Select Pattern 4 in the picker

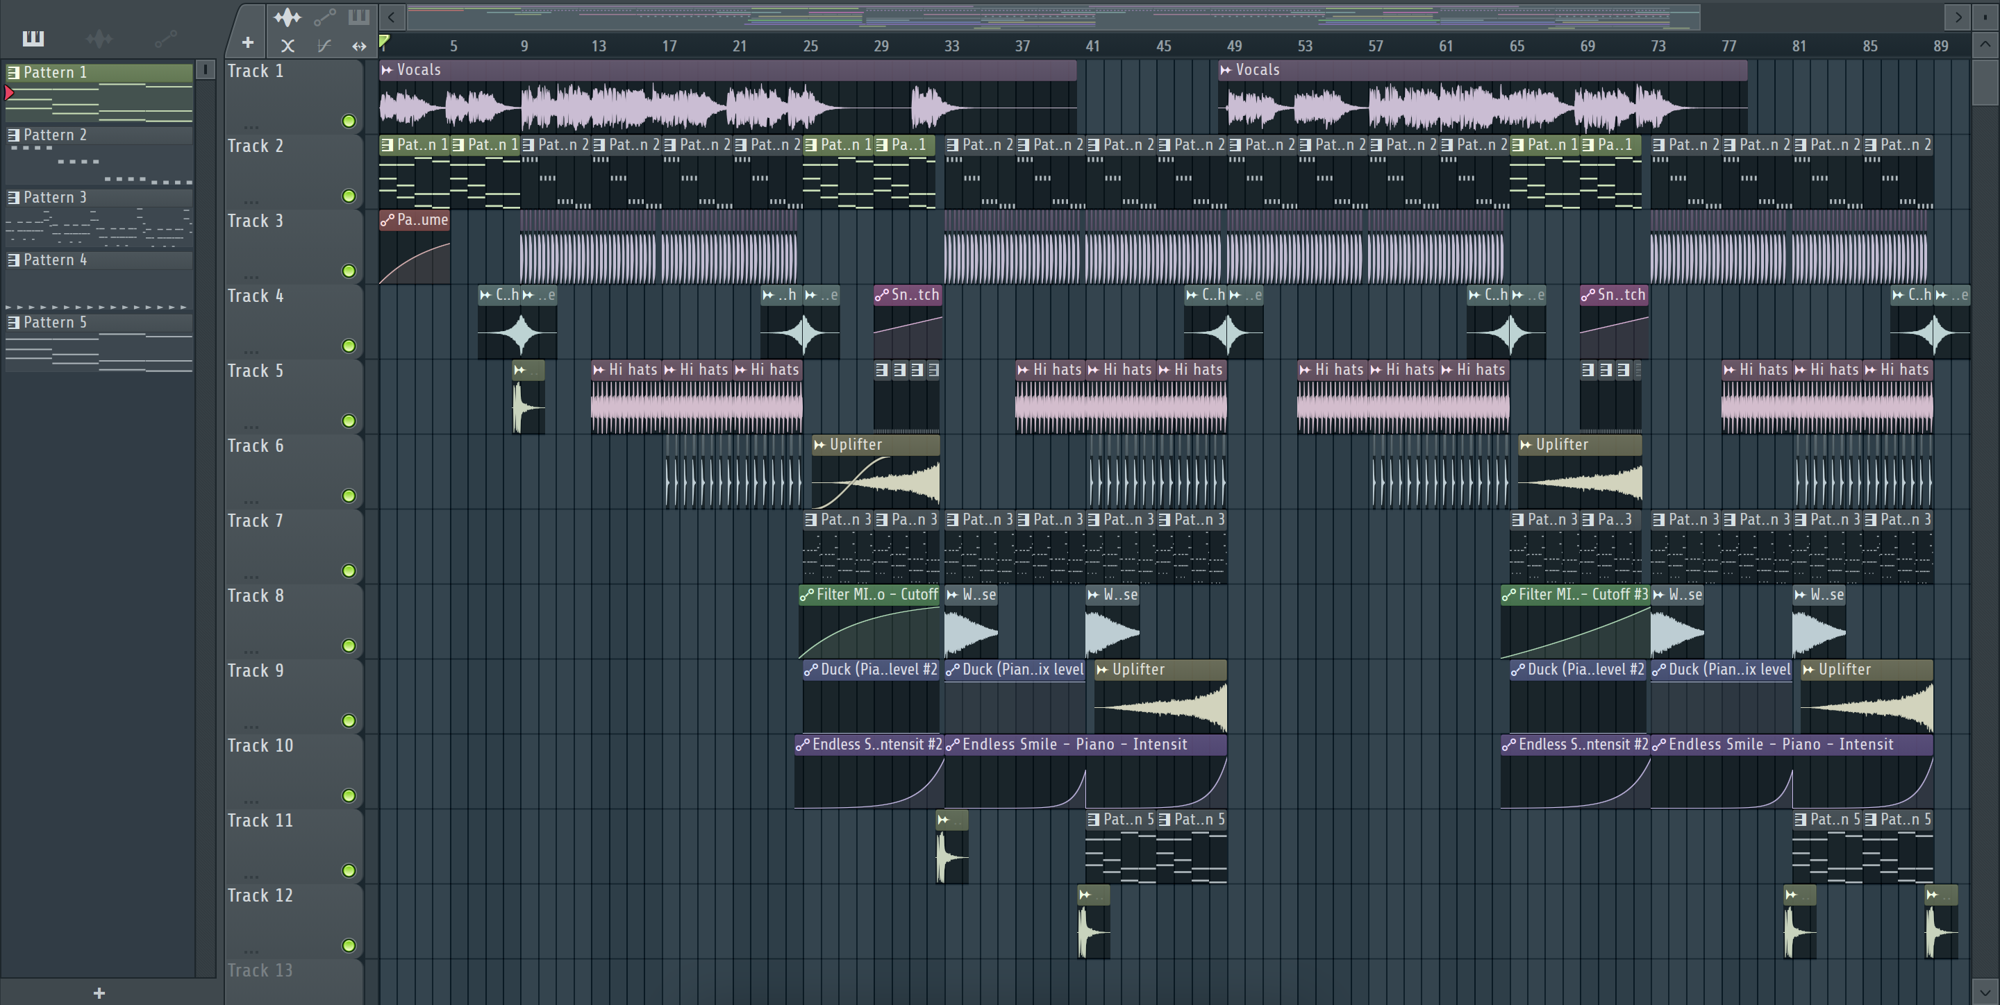(99, 281)
